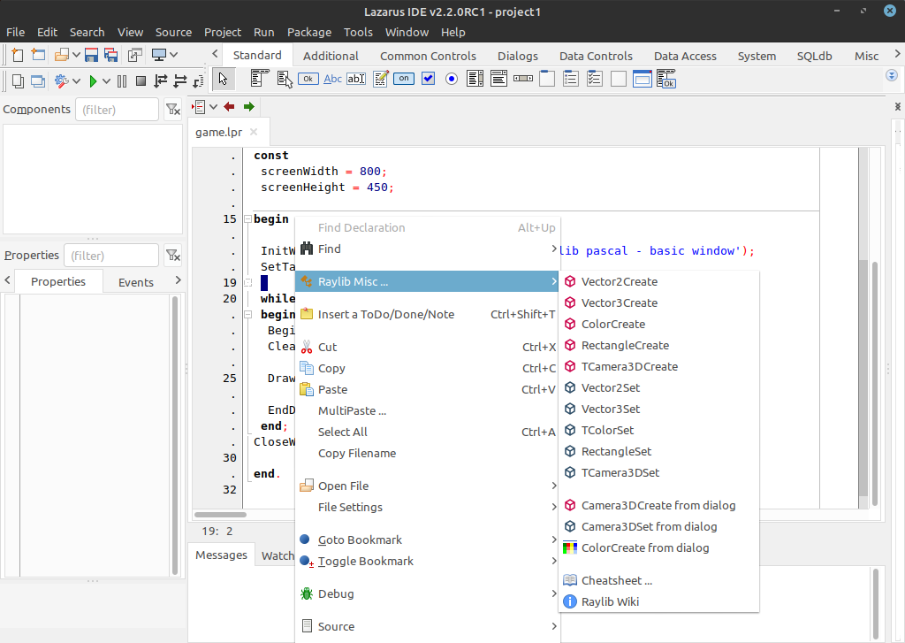
Task: Open the dropdown arrow beside Open icon
Action: (x=76, y=55)
